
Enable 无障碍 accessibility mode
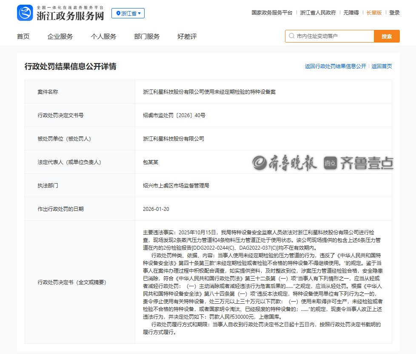[x=350, y=13]
